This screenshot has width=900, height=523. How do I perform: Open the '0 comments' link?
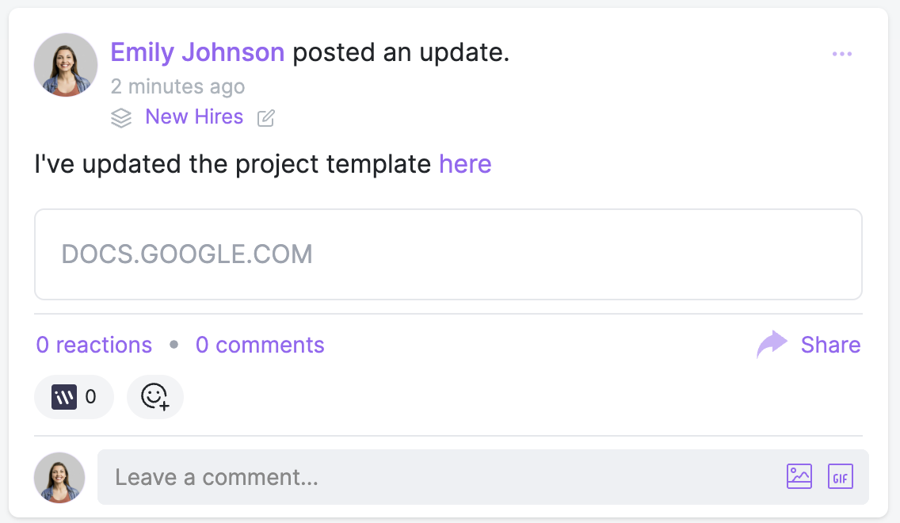click(x=260, y=345)
